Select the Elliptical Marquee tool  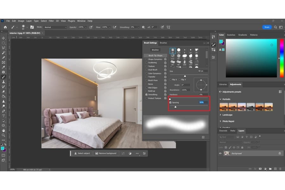click(3, 43)
